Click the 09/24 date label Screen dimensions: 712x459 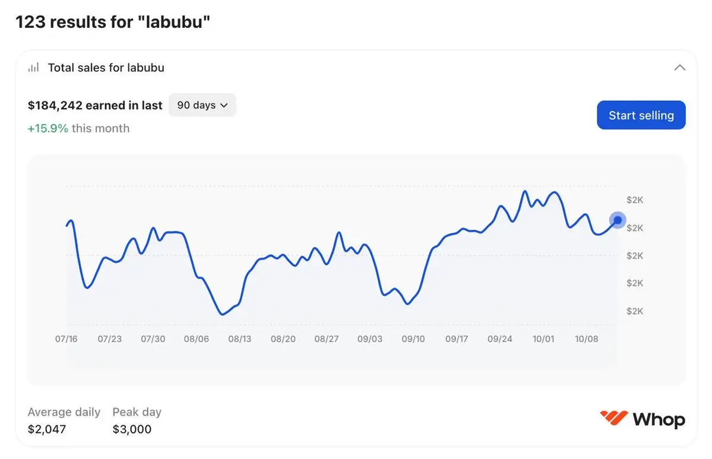pyautogui.click(x=499, y=339)
